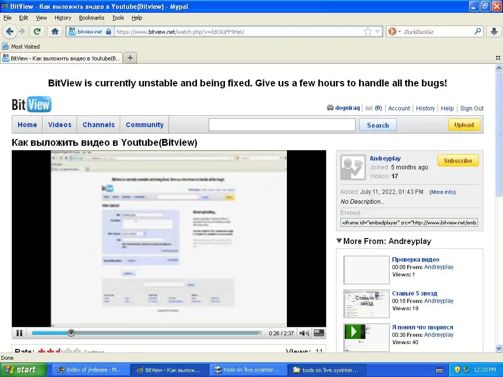Click the security shield tray icon

[457, 370]
